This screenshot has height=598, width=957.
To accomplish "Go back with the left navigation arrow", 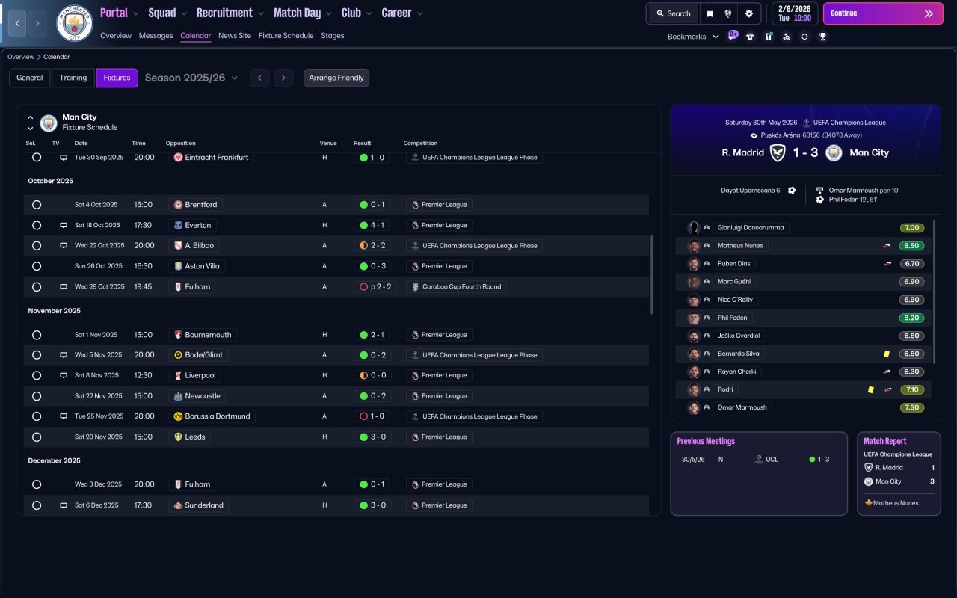I will pyautogui.click(x=17, y=23).
